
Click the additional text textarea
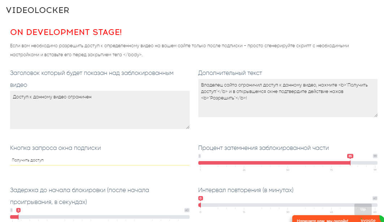[x=288, y=98]
